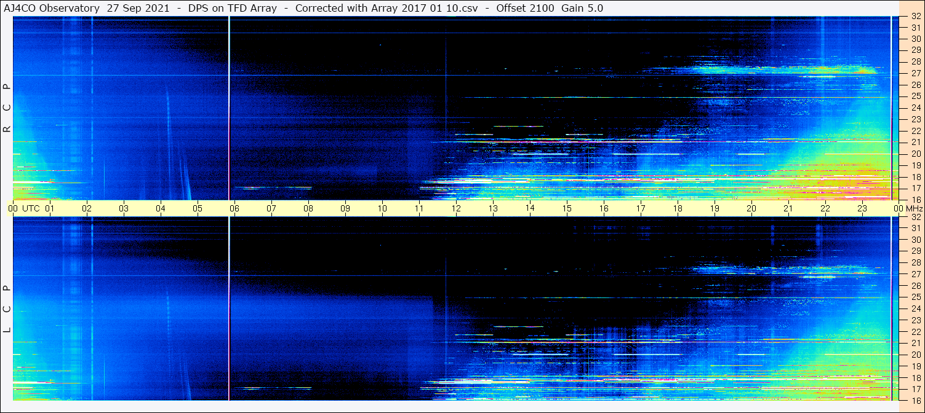Screen dimensions: 925x413
Task: Click the 'L C P' label beside the lower spectrogram
Action: point(7,309)
